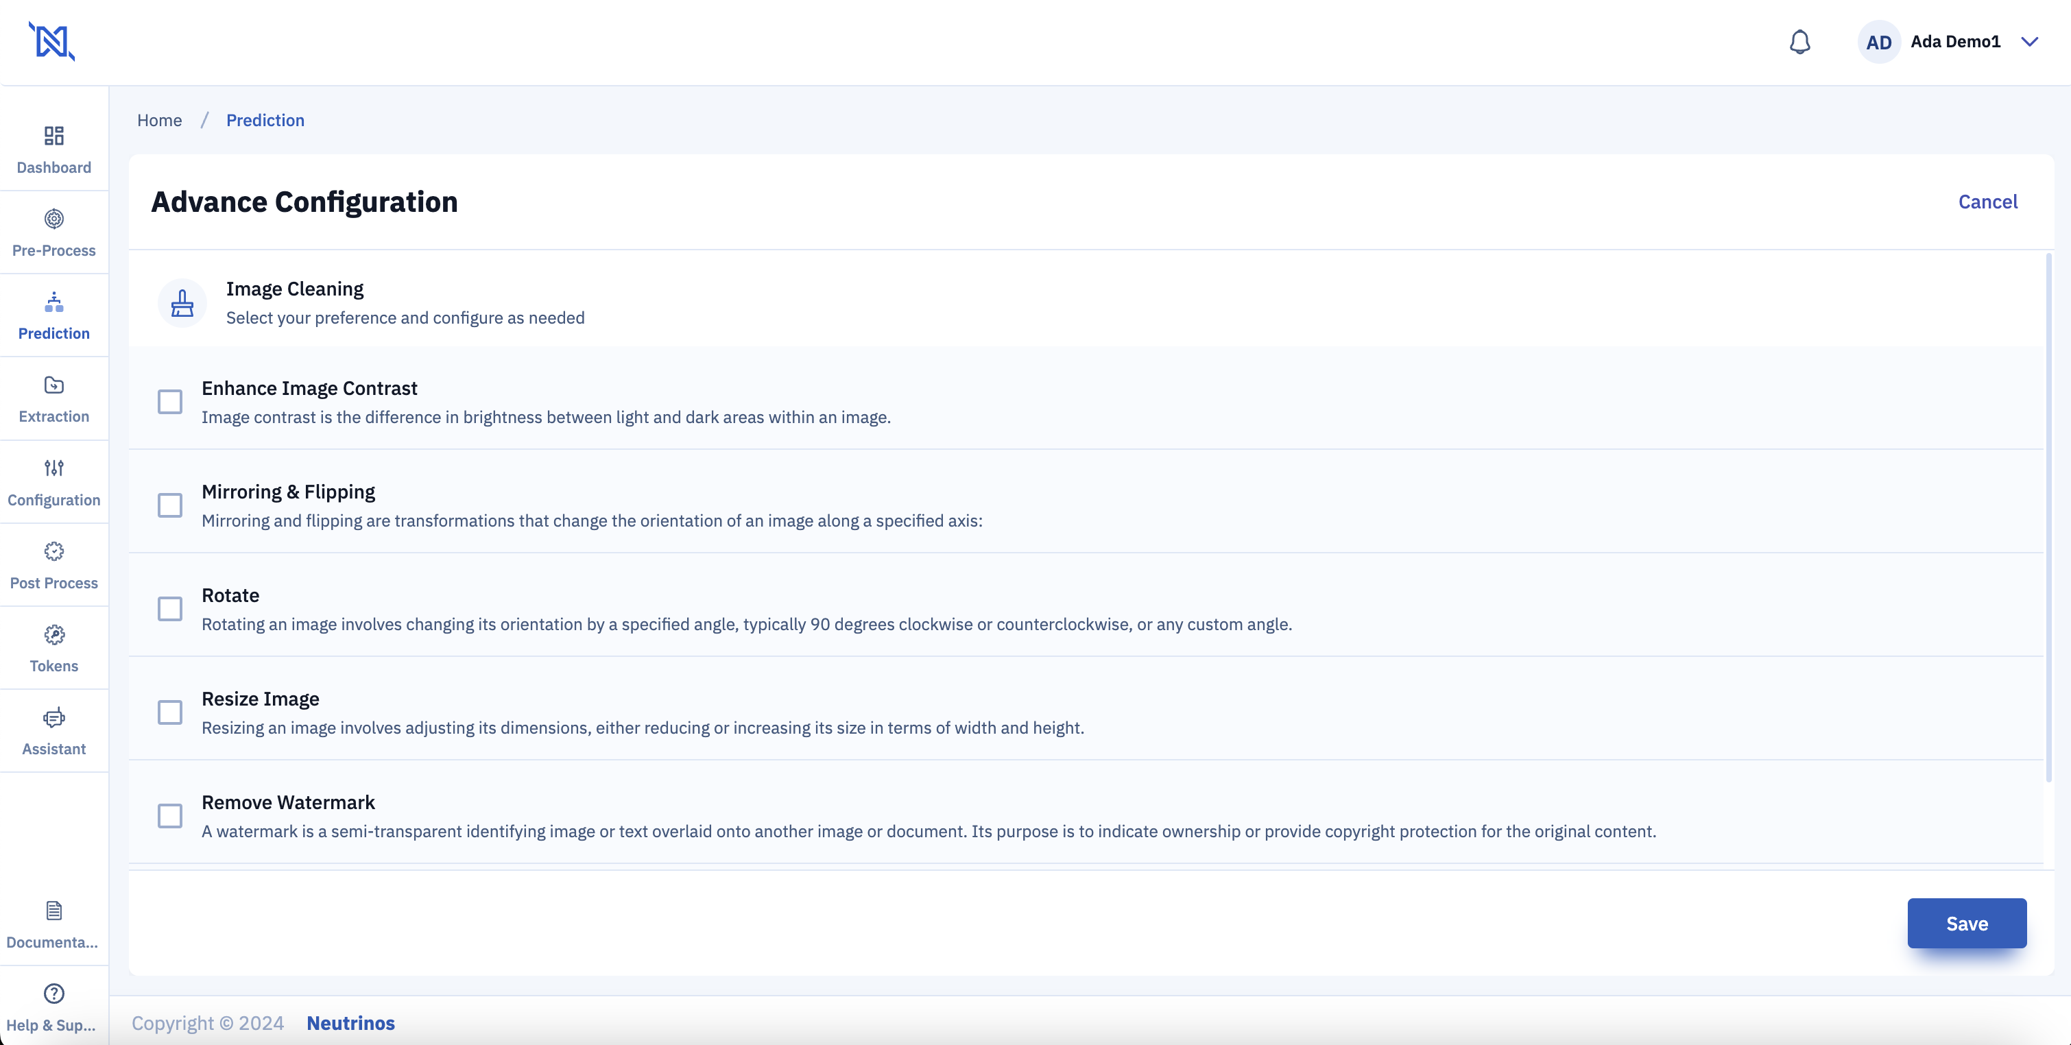Open the Assistant sidebar icon
This screenshot has width=2071, height=1045.
click(54, 717)
